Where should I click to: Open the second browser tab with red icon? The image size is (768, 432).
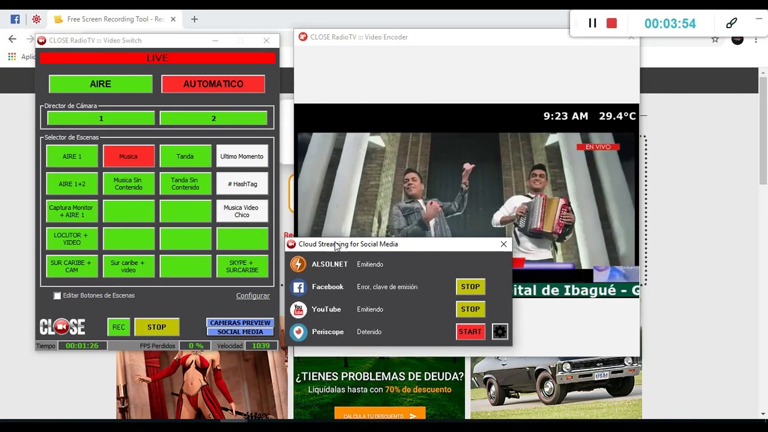pyautogui.click(x=37, y=19)
